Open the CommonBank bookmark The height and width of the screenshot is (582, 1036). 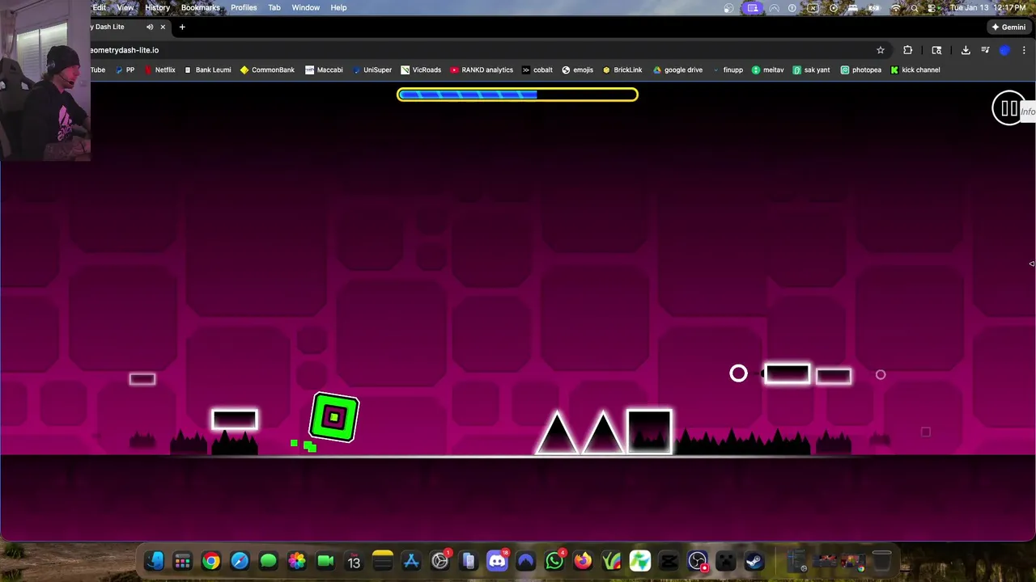[267, 70]
